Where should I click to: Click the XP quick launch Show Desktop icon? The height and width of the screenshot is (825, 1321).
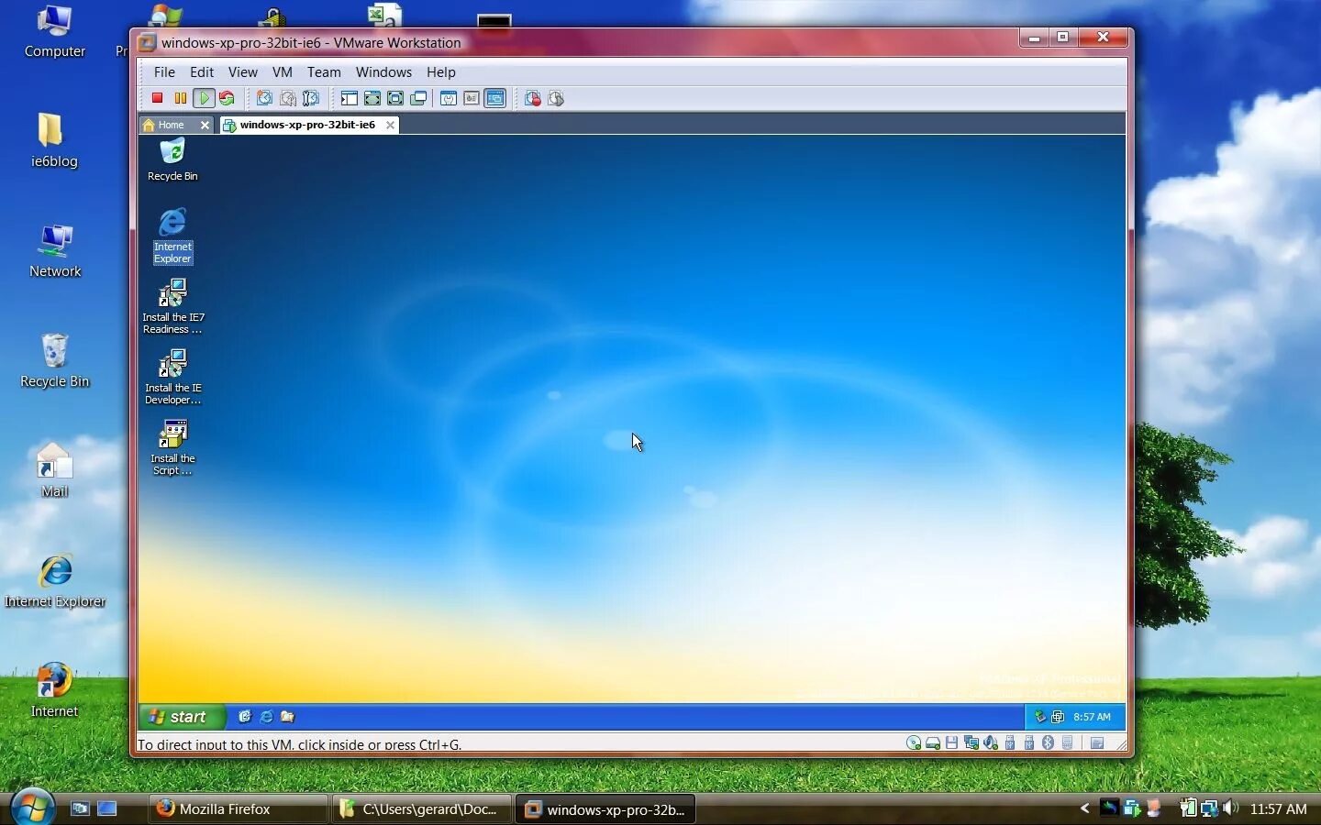coord(245,717)
